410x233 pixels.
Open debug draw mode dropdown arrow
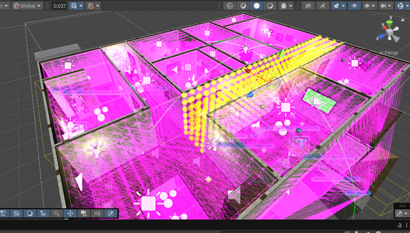291,6
